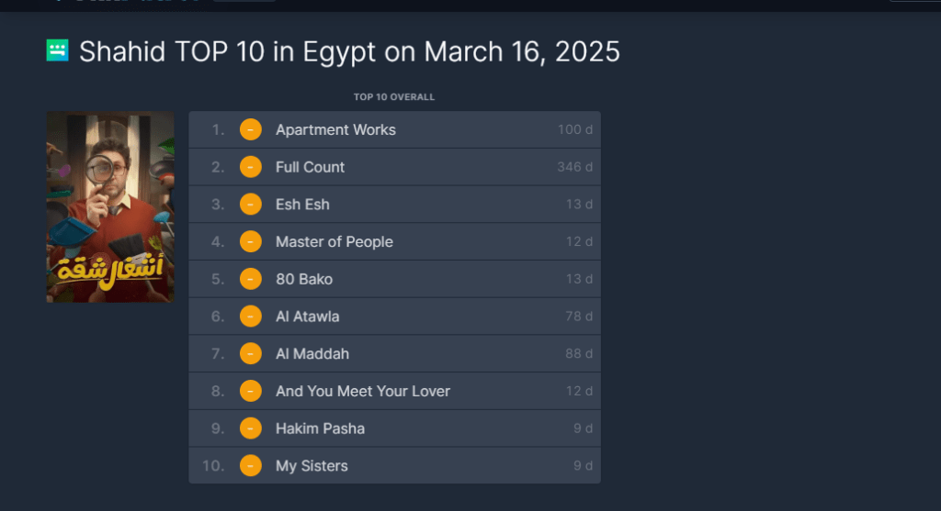Click the orange icon next to Master of People

point(251,241)
